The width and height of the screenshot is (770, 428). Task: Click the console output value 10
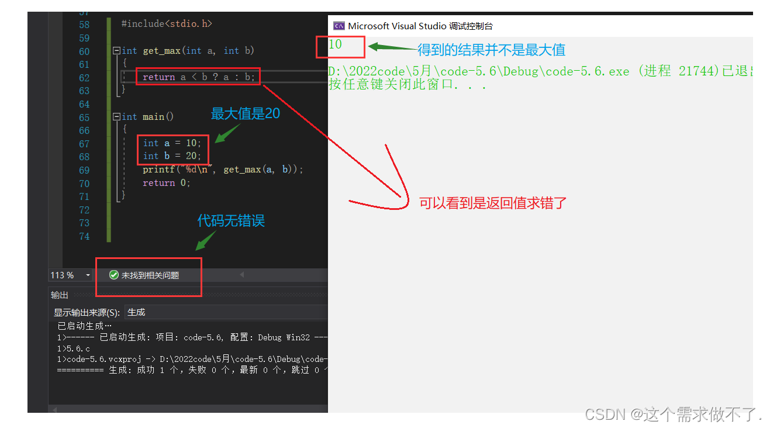pyautogui.click(x=335, y=44)
